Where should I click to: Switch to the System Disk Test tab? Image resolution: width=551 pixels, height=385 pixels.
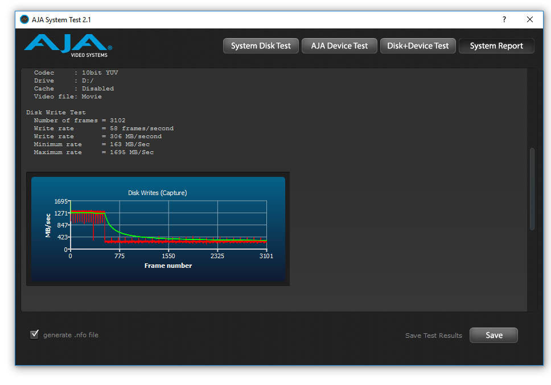point(261,46)
